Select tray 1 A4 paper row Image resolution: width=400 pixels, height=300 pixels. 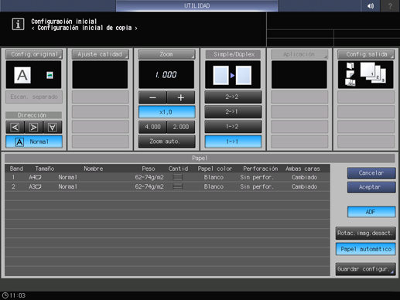pos(167,177)
